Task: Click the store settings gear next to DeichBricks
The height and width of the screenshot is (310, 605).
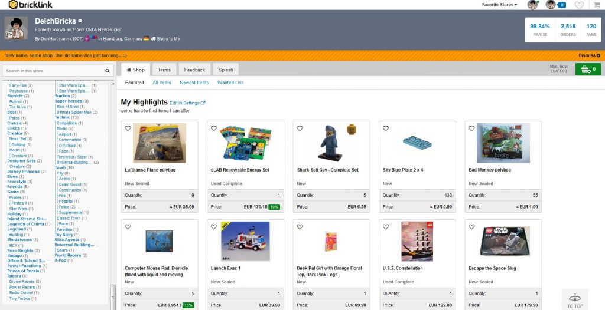Action: tap(80, 21)
